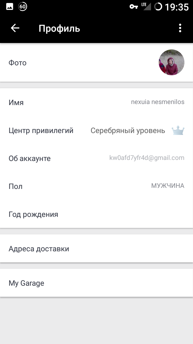Tap the circled 60 status icon

pos(23,7)
